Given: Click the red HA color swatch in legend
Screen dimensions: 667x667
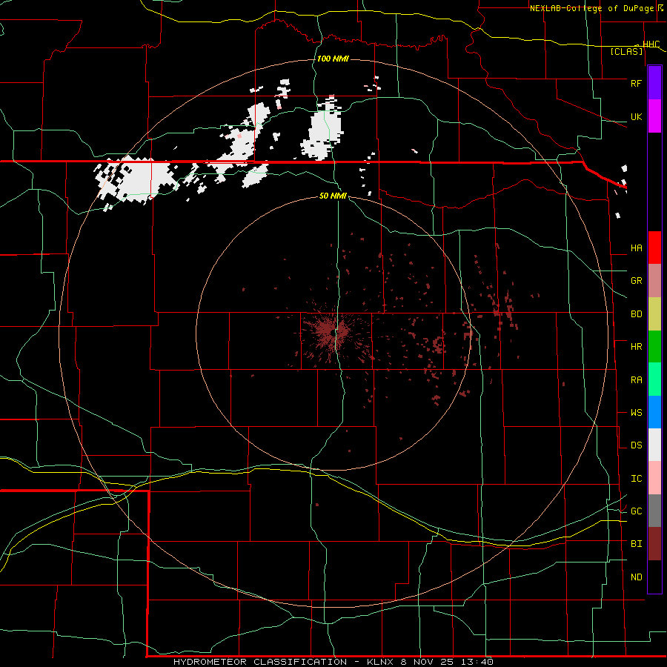Looking at the screenshot, I should click(x=654, y=248).
